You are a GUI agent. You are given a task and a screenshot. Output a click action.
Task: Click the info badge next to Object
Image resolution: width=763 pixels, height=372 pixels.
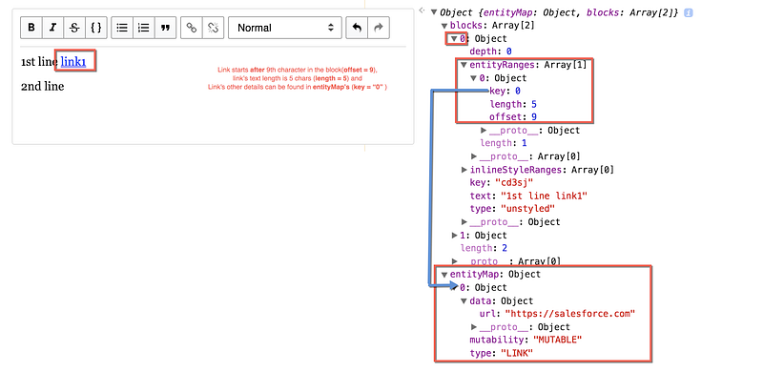(688, 12)
